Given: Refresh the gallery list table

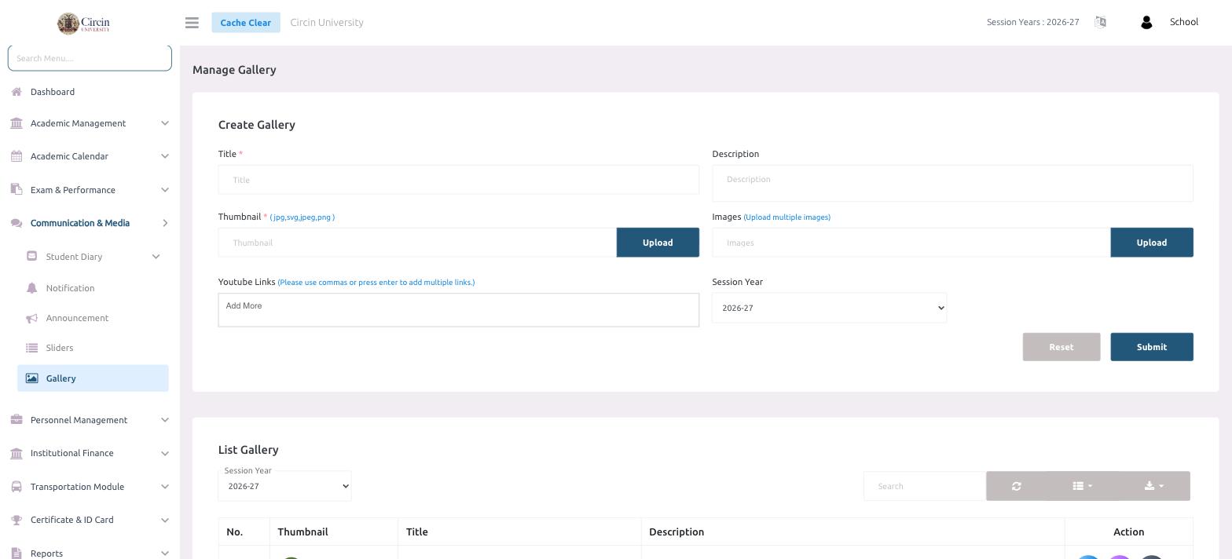Looking at the screenshot, I should [x=1016, y=486].
